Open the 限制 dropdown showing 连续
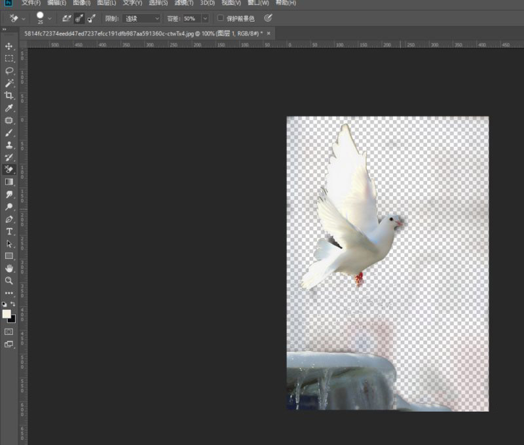Viewport: 524px width, 445px height. 140,18
